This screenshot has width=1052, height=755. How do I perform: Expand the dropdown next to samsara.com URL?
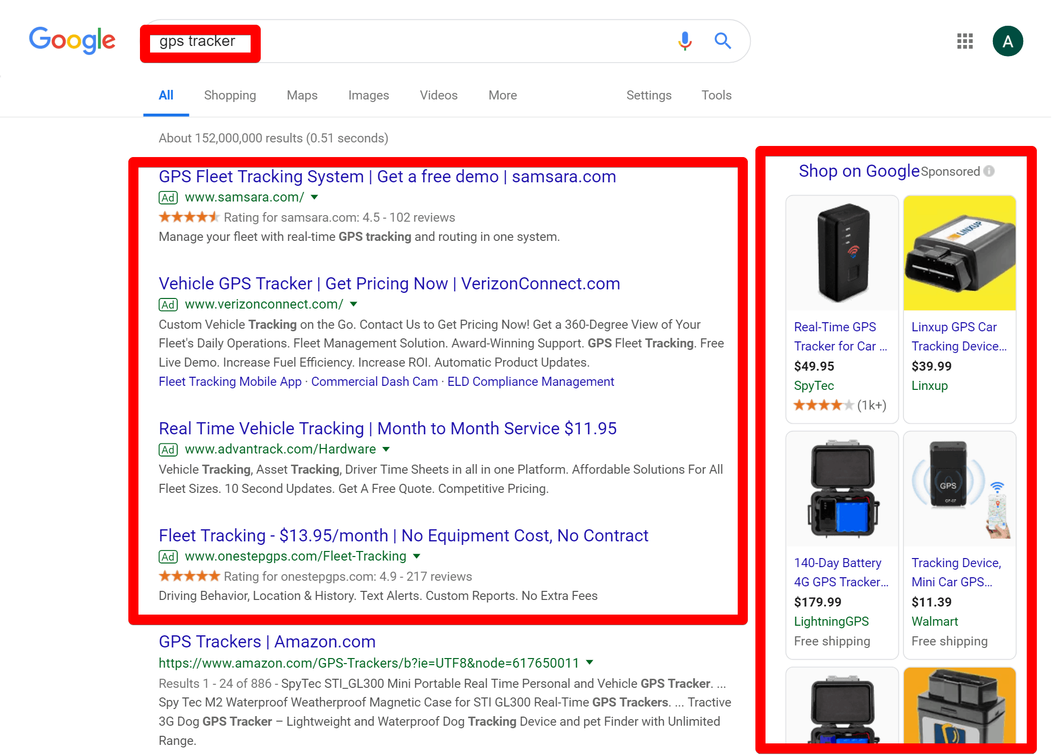coord(314,197)
